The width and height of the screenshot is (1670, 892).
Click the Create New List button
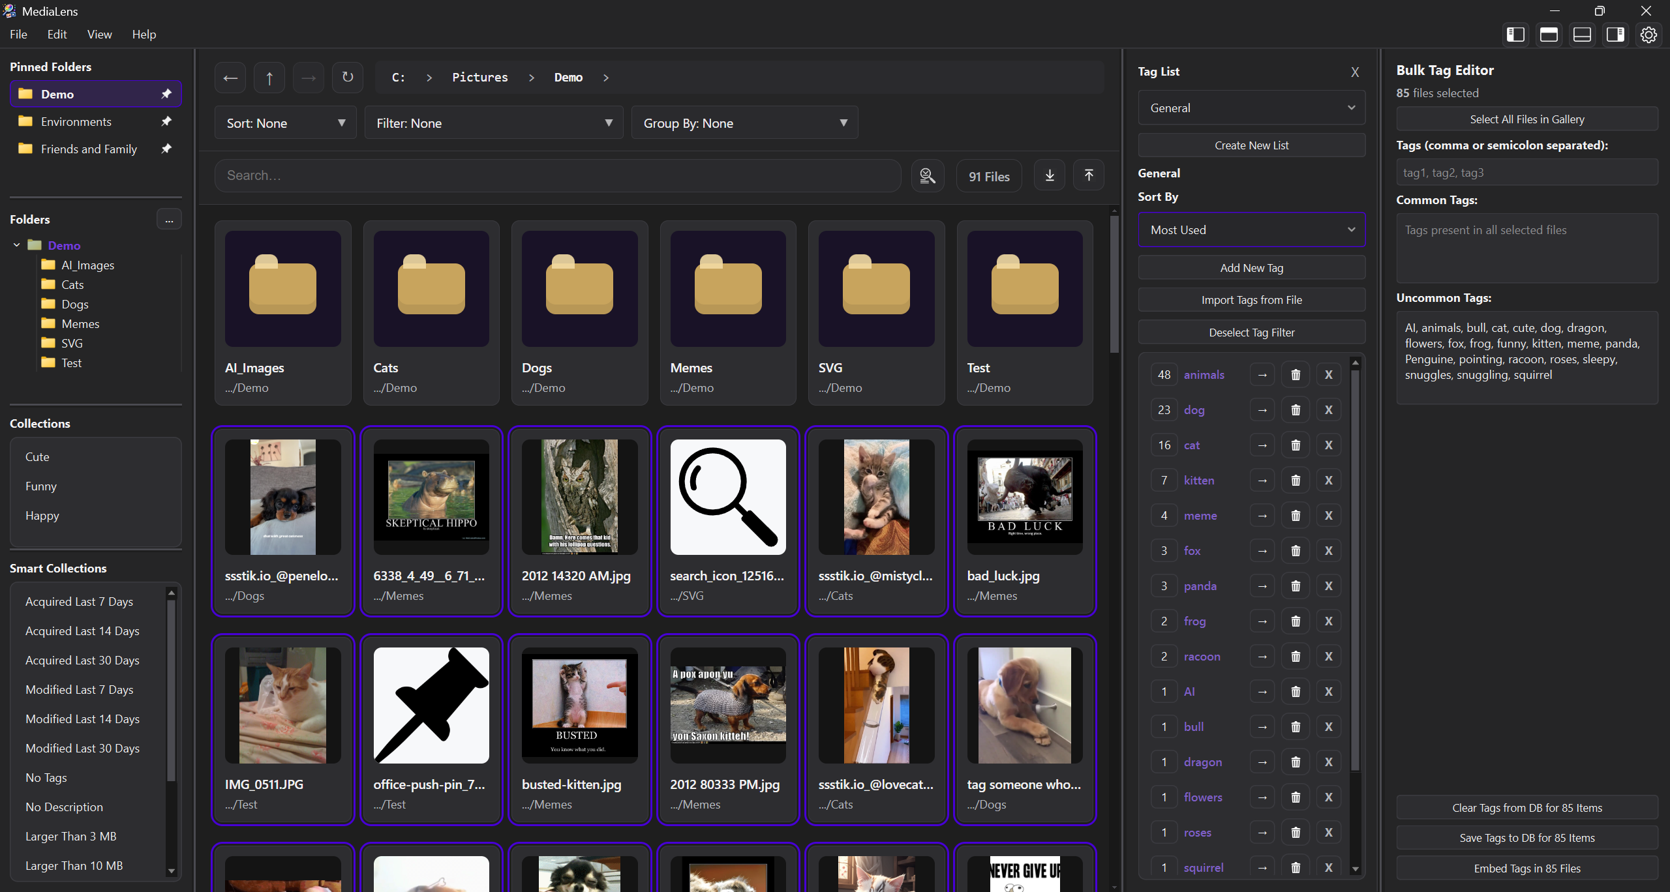point(1251,145)
